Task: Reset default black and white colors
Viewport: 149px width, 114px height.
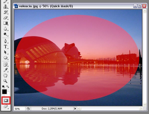Action: point(3,86)
